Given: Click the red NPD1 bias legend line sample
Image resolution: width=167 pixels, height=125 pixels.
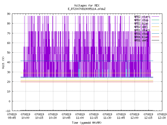Looking at the screenshot, I should [x=155, y=37].
